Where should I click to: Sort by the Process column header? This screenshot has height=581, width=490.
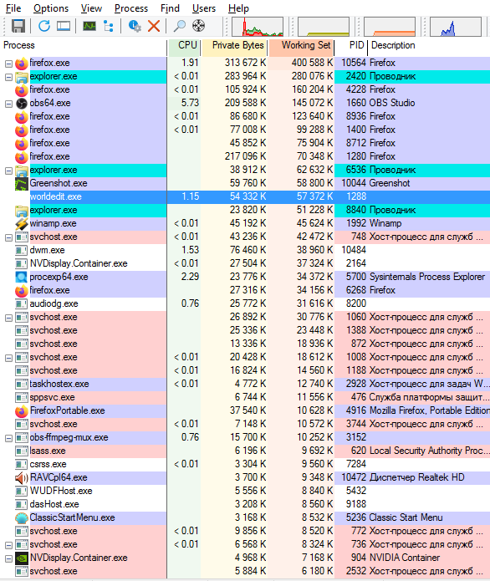(84, 46)
